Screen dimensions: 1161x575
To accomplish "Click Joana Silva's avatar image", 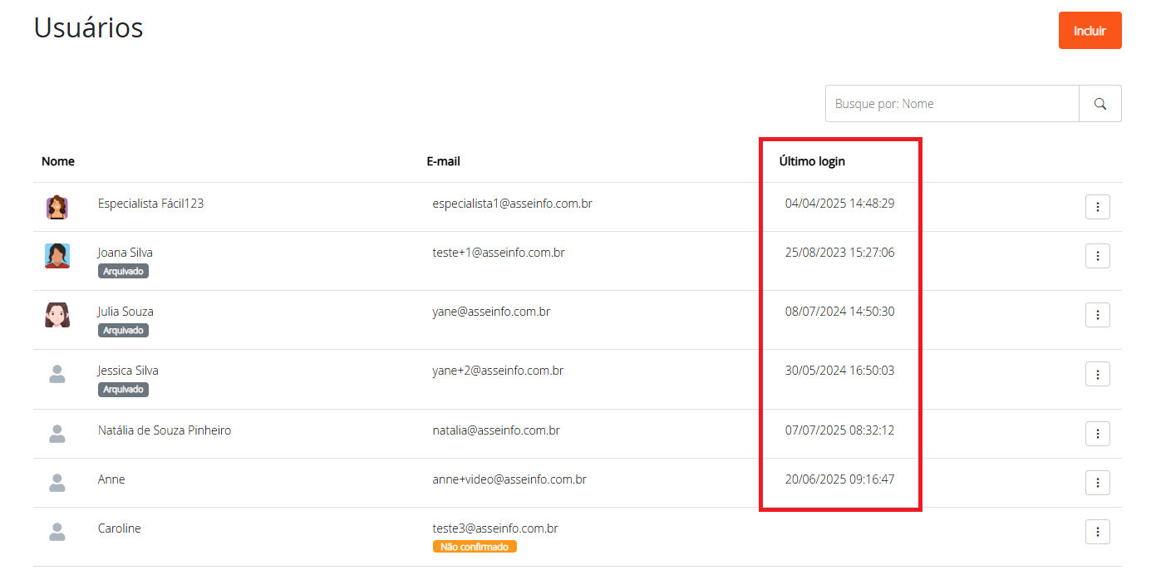I will 57,256.
